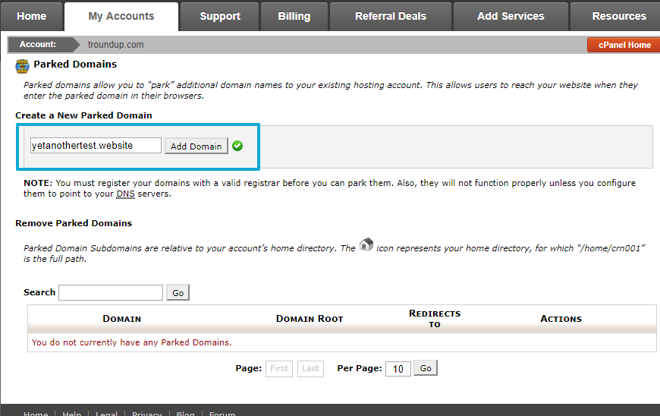
Task: Open the footer Legal link
Action: [106, 414]
